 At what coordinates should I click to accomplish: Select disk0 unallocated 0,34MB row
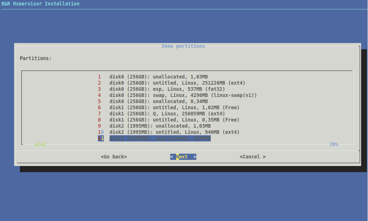153,101
